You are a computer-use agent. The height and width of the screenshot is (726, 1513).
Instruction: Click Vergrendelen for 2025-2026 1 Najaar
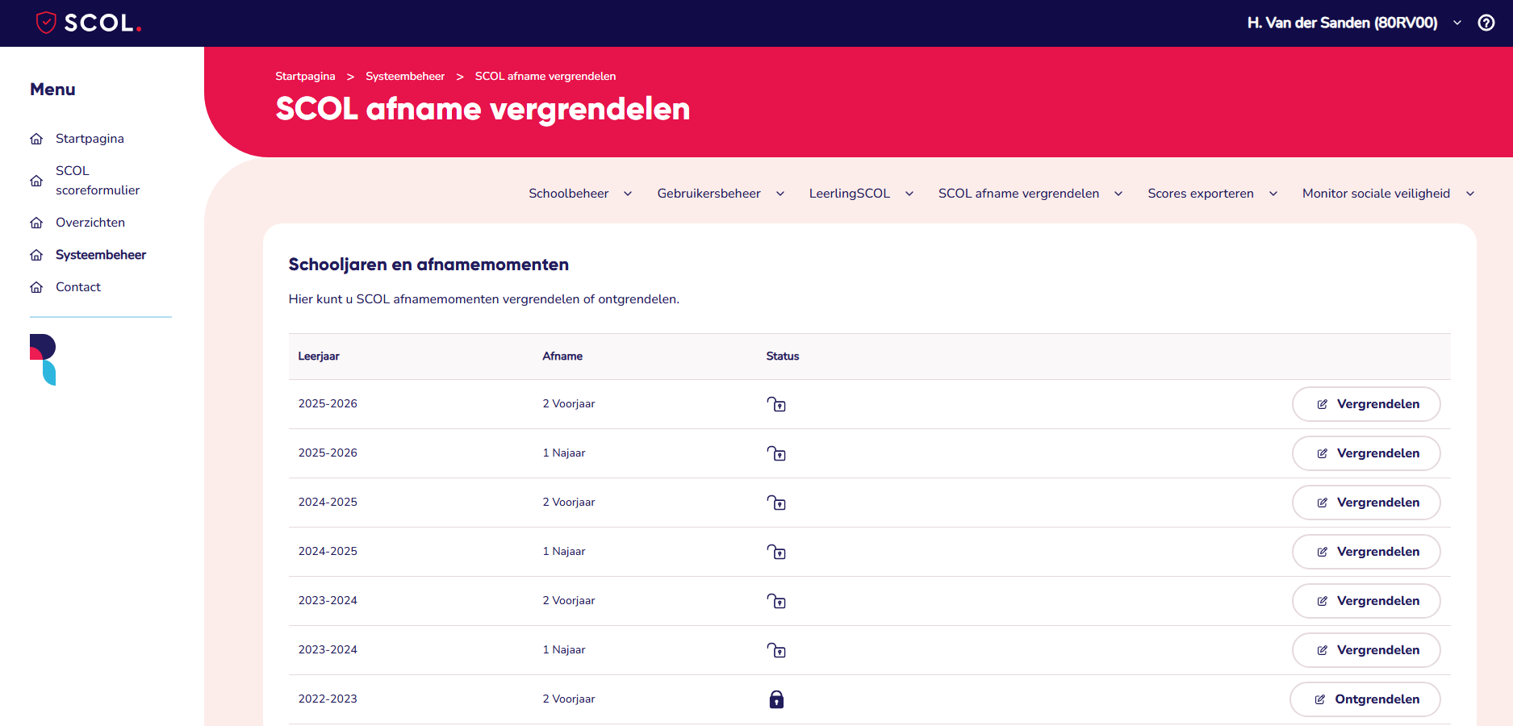pos(1366,453)
